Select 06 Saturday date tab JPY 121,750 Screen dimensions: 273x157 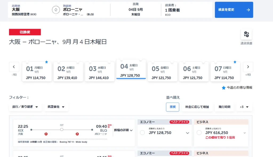click(194, 71)
